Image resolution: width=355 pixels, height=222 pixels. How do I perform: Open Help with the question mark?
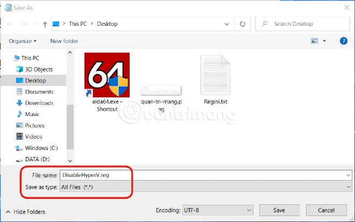[344, 41]
